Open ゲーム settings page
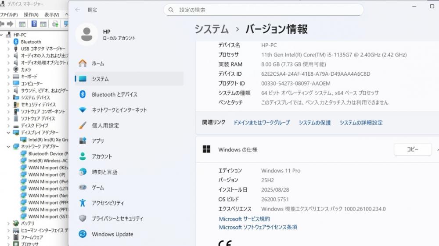The width and height of the screenshot is (439, 246). [x=129, y=187]
